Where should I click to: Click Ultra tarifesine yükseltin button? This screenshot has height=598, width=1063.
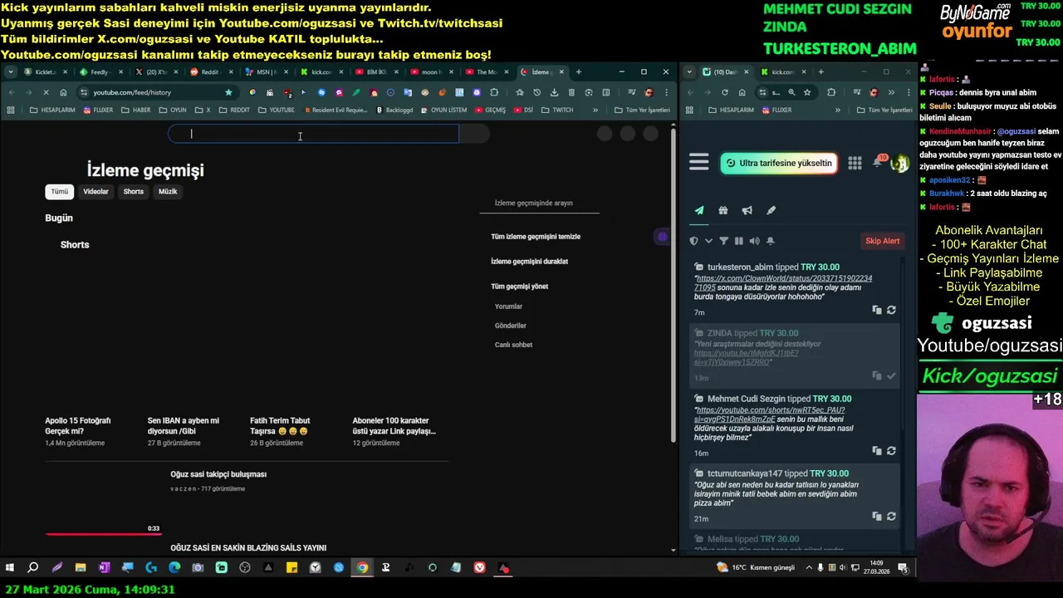pyautogui.click(x=778, y=163)
